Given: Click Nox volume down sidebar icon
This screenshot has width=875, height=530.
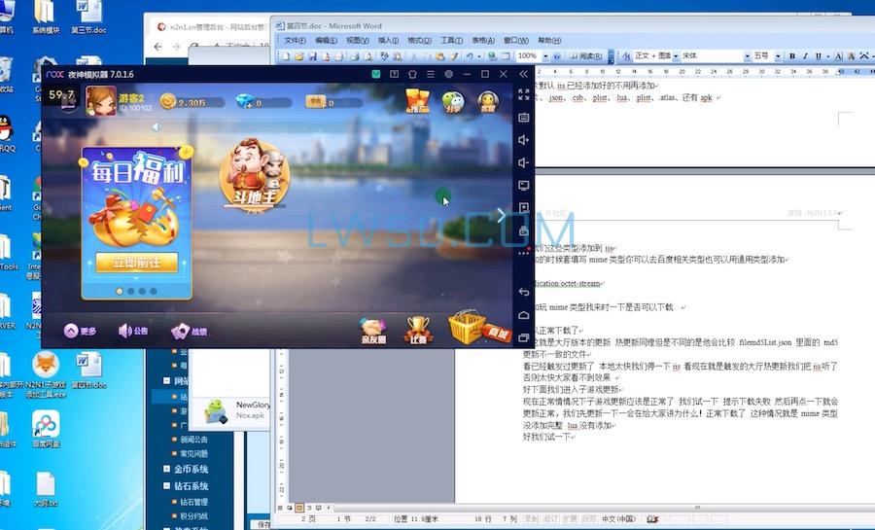Looking at the screenshot, I should point(523,162).
